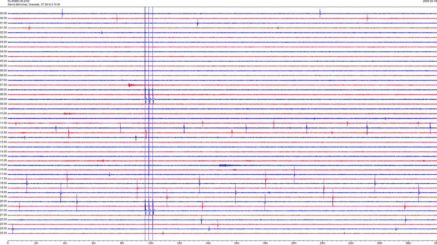Pick the 23:30 trace label

coord(4,233)
